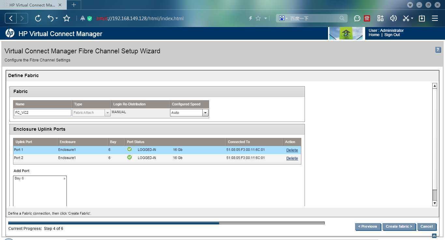The image size is (445, 240).
Task: Click the undo close-tab arrow icon
Action: [50, 19]
